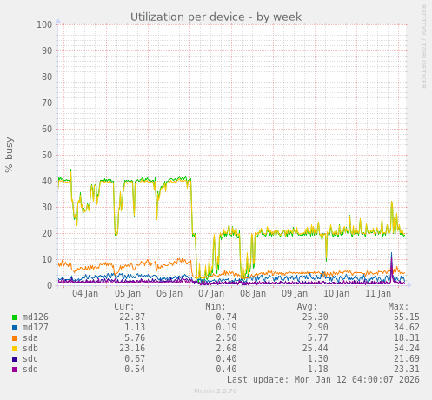Select the sdb legend label

click(30, 349)
